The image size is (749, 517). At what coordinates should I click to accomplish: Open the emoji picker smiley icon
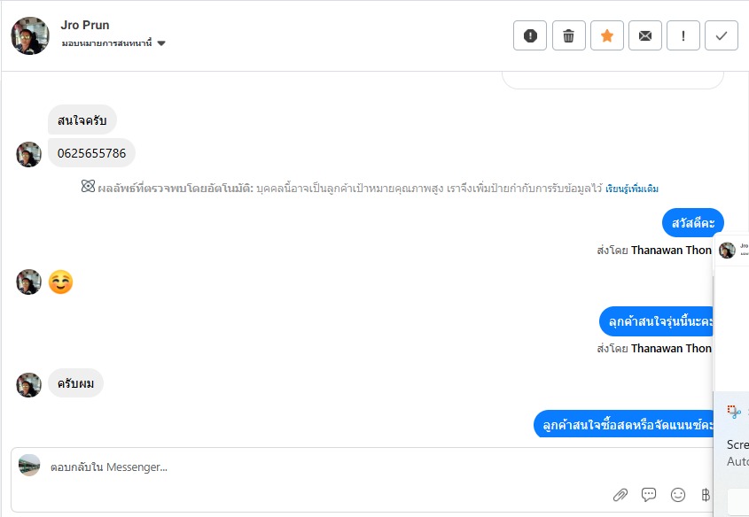point(678,495)
